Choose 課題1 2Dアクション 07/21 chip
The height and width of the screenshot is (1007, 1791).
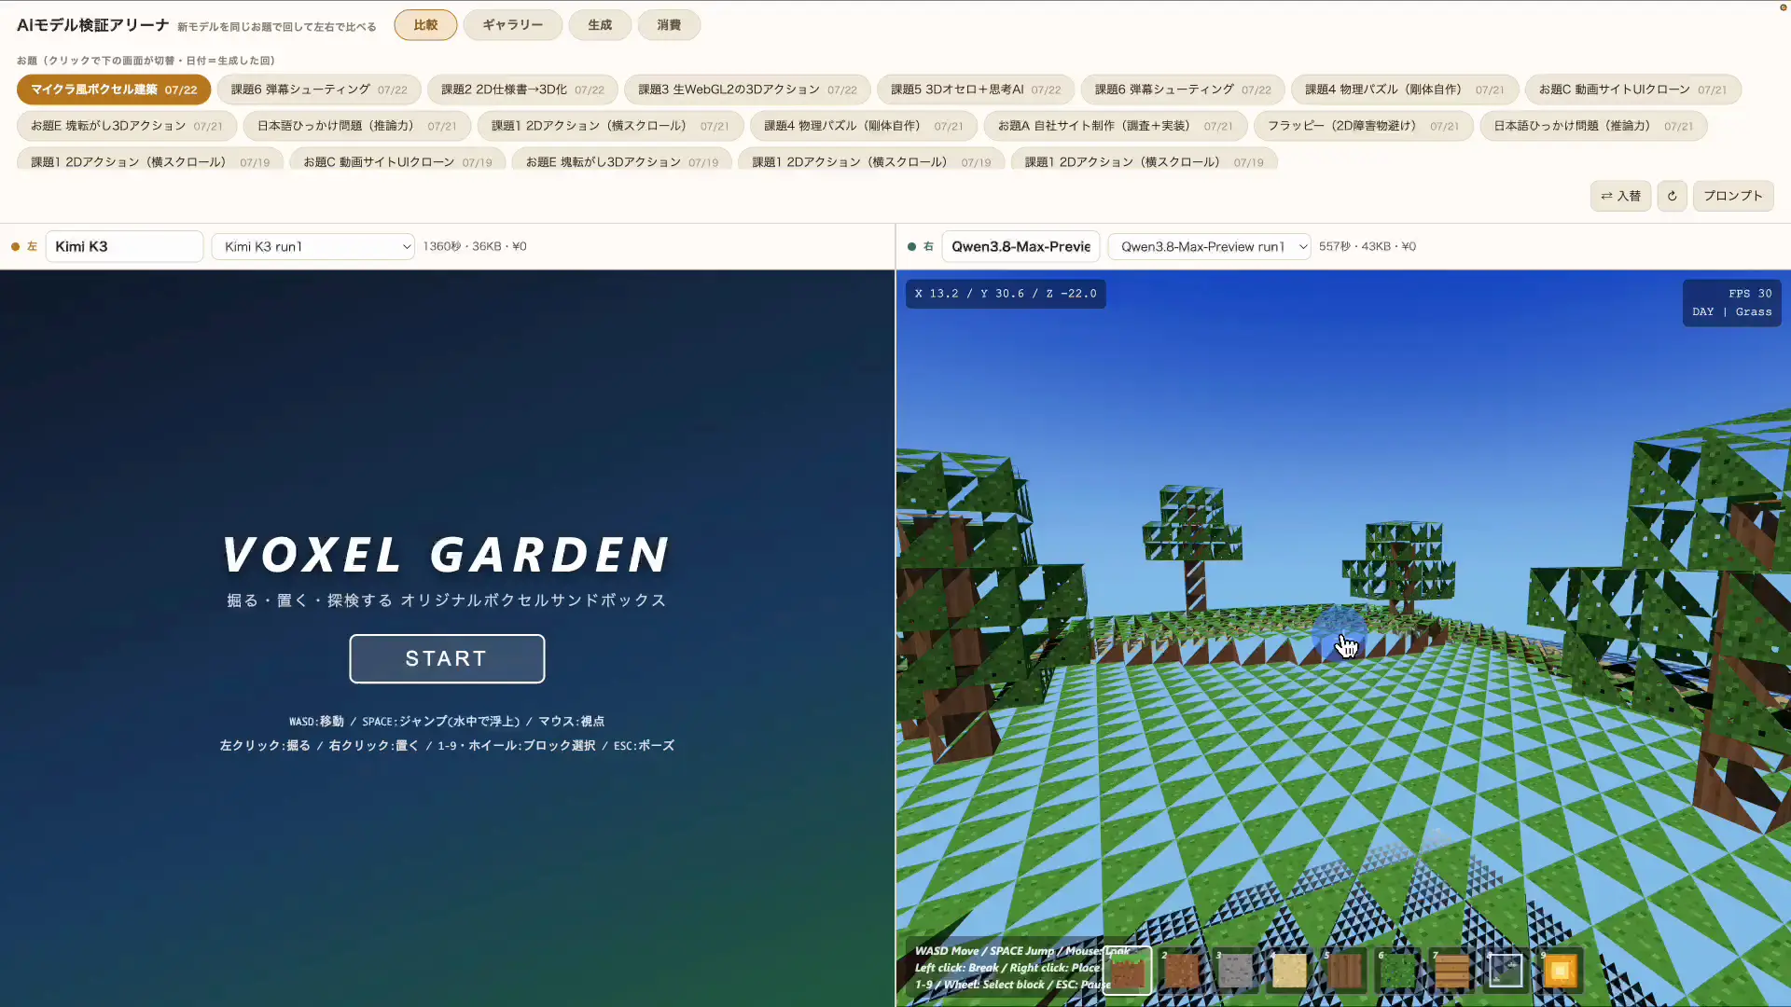coord(610,126)
